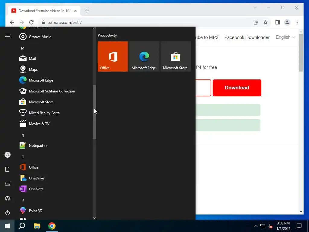Click the app list scroll-down arrow

click(x=94, y=218)
